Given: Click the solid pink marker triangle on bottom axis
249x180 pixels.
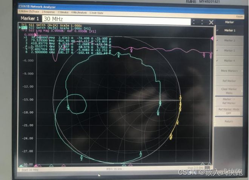Looking at the screenshot, I should click(x=36, y=166).
